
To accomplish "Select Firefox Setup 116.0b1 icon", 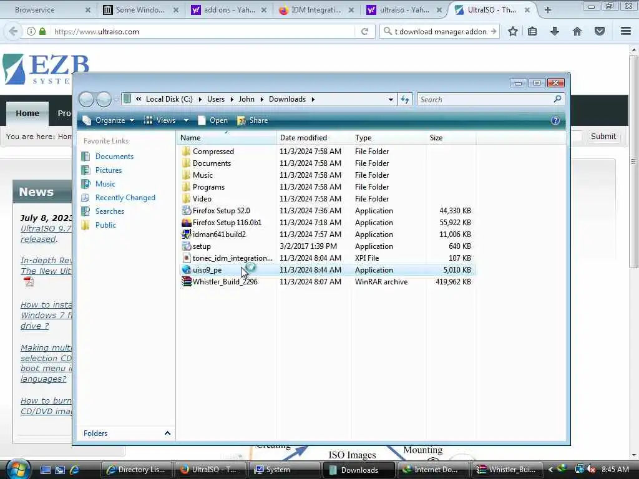I will [x=186, y=223].
